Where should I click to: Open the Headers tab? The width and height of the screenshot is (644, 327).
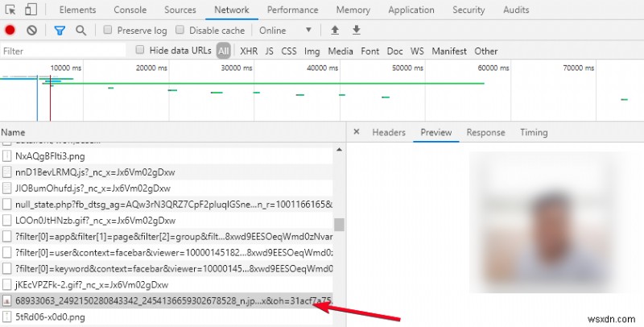(x=389, y=132)
